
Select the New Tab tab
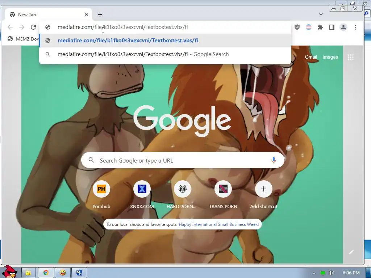[48, 14]
